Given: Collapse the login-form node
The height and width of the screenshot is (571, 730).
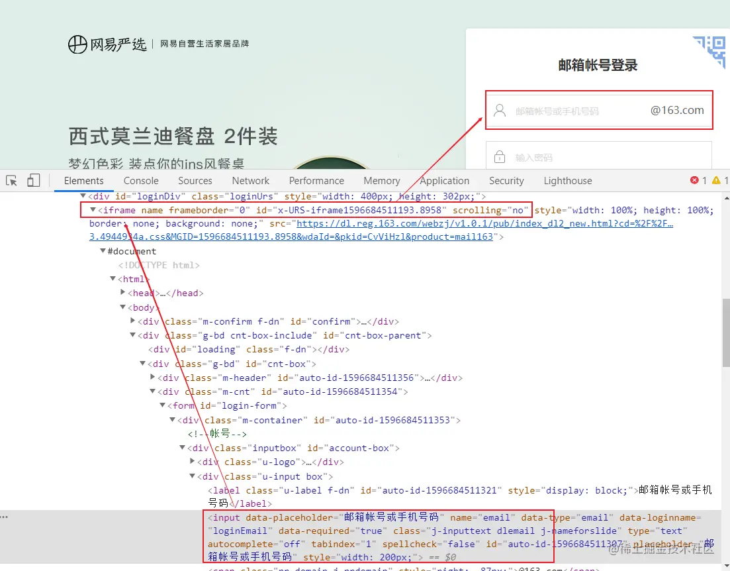Looking at the screenshot, I should (x=163, y=405).
